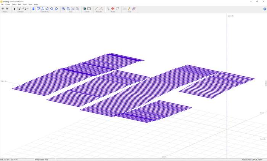Zoom out with the minus magnifier

(68, 9)
